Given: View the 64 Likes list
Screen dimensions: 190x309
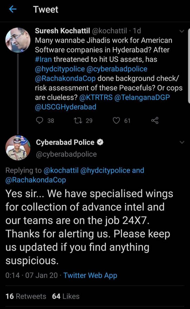Looking at the screenshot, I should click(66, 296).
